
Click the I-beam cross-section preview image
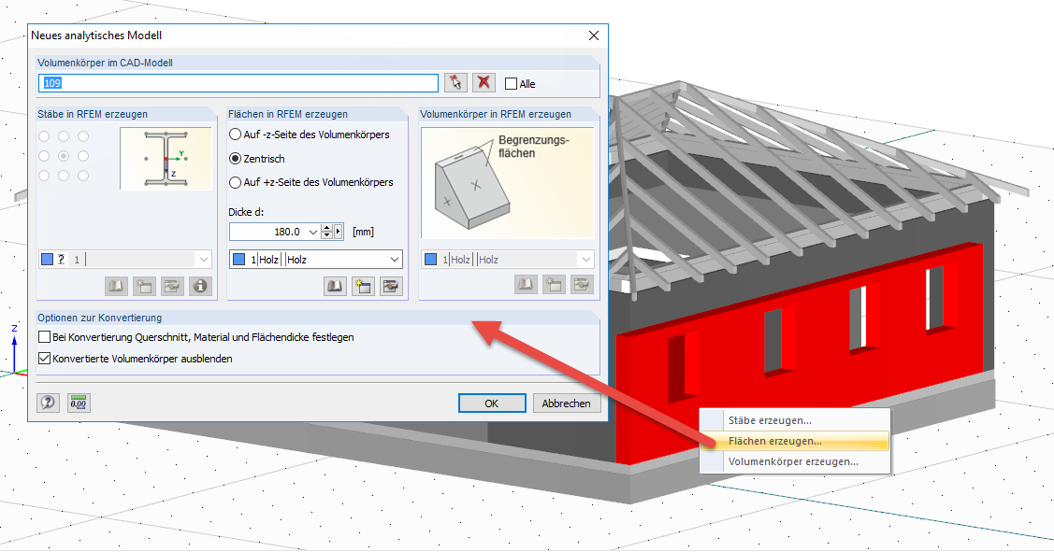[x=166, y=159]
